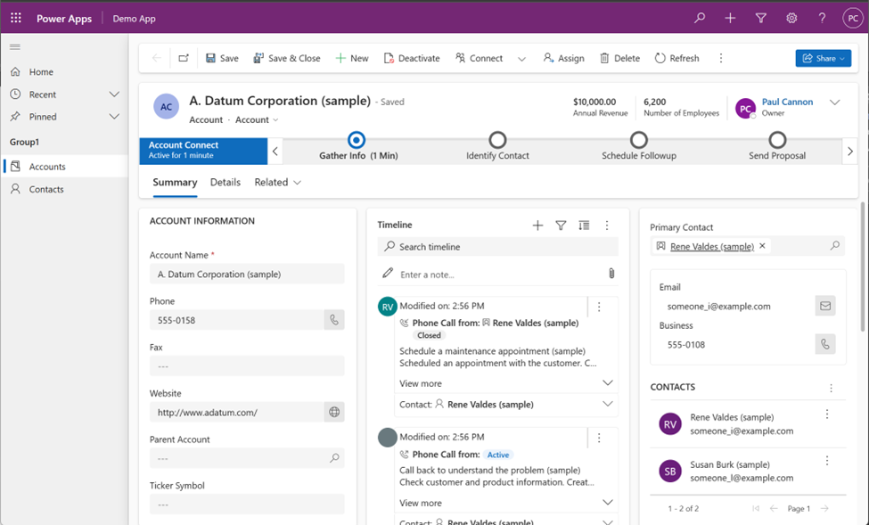Select the Identify Contact stage circle
Viewport: 869px width, 525px height.
[x=497, y=140]
